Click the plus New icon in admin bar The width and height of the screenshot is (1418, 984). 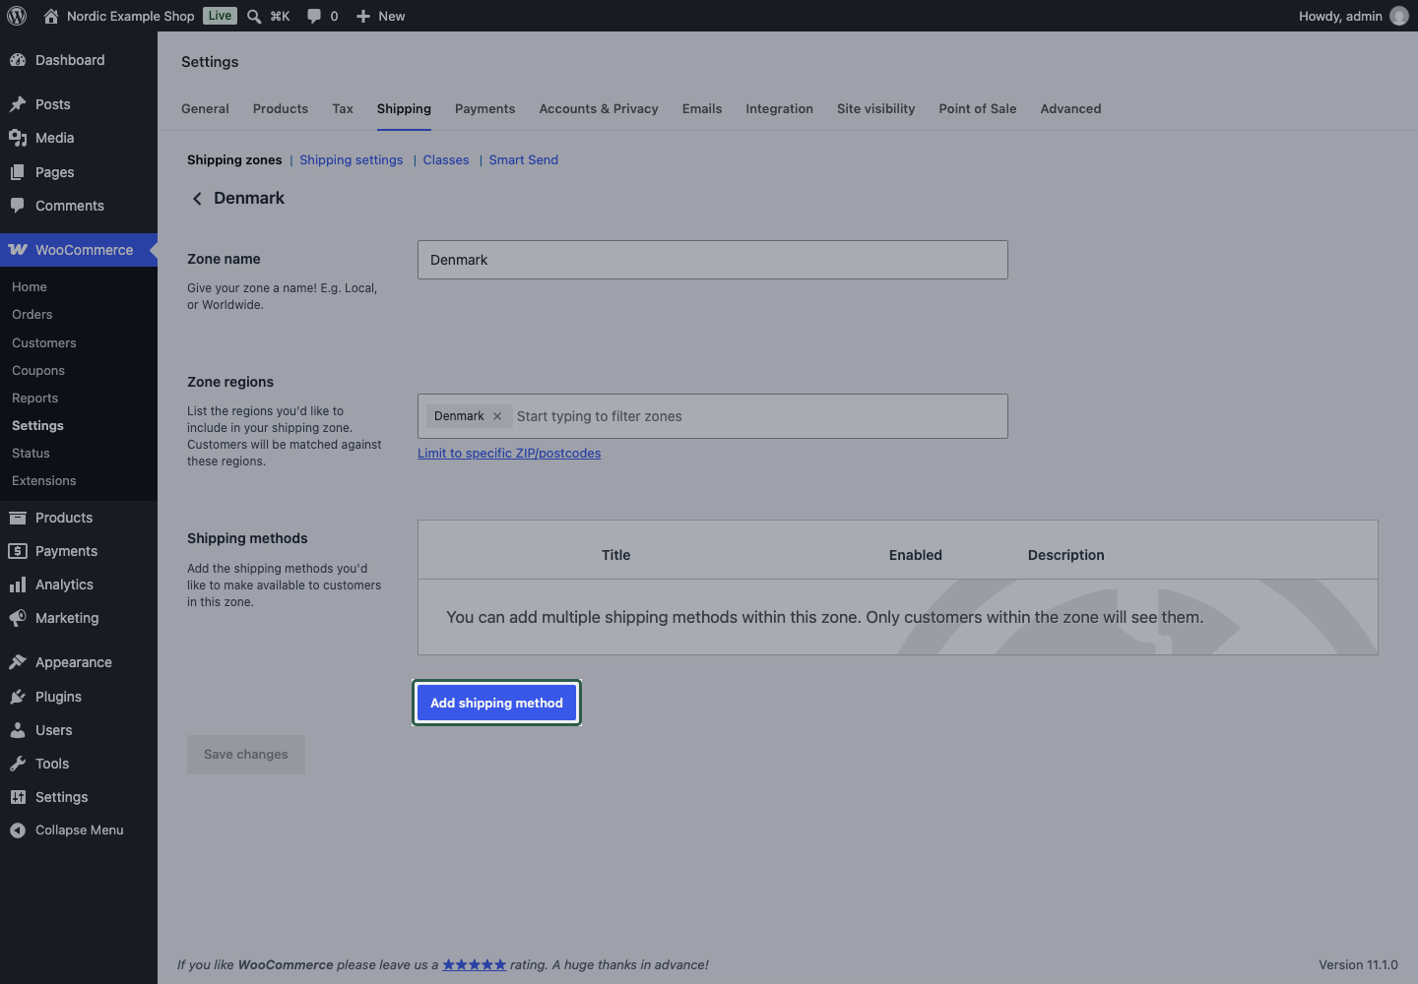pyautogui.click(x=363, y=16)
